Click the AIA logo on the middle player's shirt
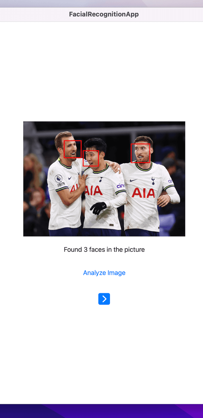Screen dimensions: 203x418 point(94,190)
